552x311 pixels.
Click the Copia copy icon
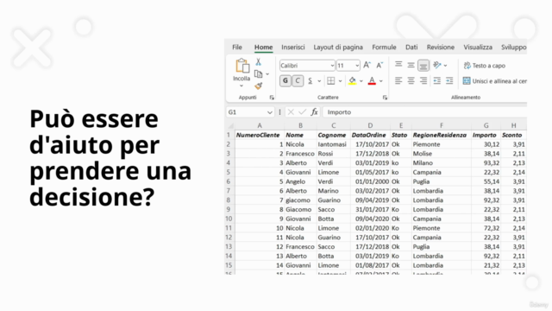point(259,74)
